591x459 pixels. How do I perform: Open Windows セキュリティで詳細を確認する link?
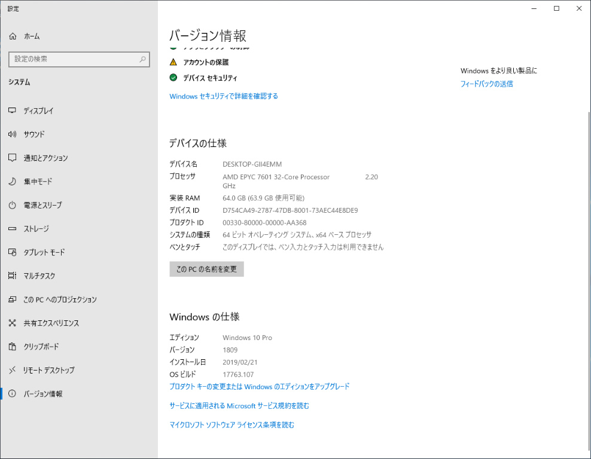[x=224, y=96]
